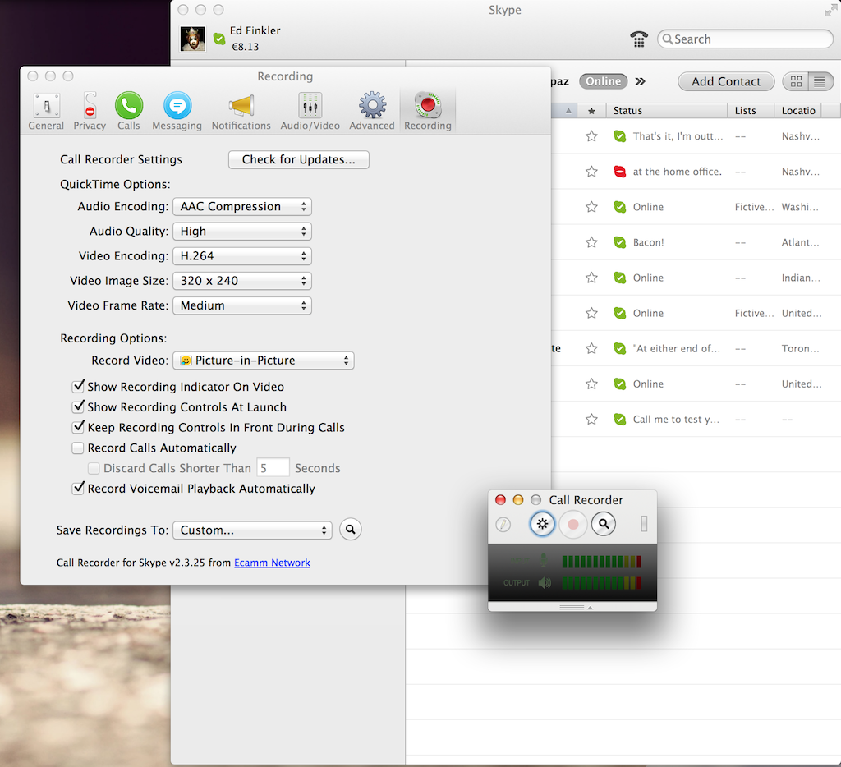This screenshot has width=841, height=767.
Task: Open General preferences tab icon
Action: [x=46, y=105]
